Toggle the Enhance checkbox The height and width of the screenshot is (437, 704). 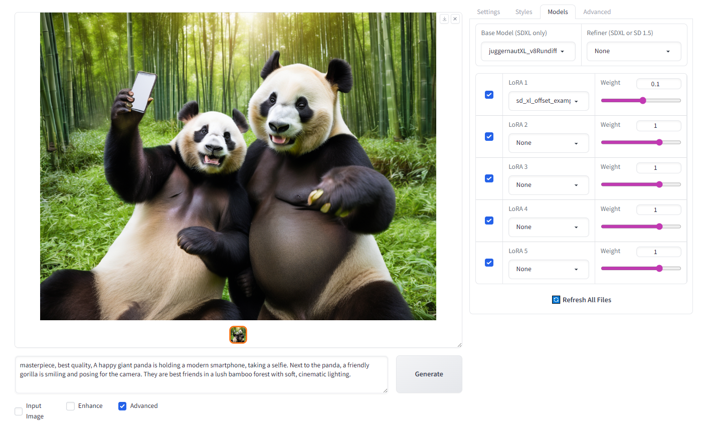coord(71,406)
